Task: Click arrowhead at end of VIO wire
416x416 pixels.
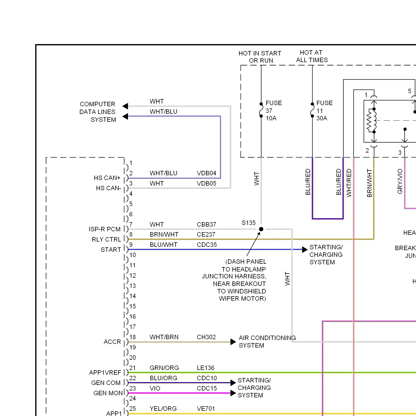Action: click(233, 393)
